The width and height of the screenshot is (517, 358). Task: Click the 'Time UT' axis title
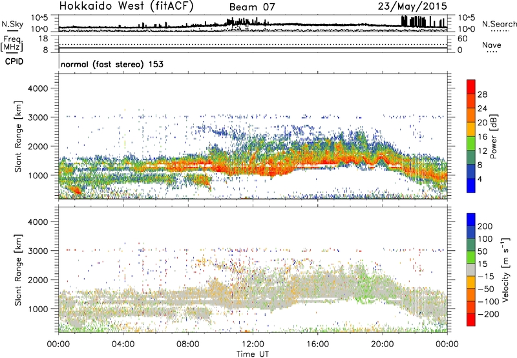click(x=253, y=353)
